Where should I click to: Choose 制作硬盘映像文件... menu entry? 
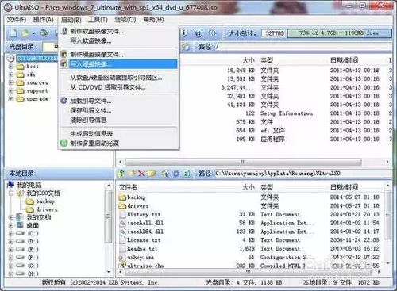(118, 55)
